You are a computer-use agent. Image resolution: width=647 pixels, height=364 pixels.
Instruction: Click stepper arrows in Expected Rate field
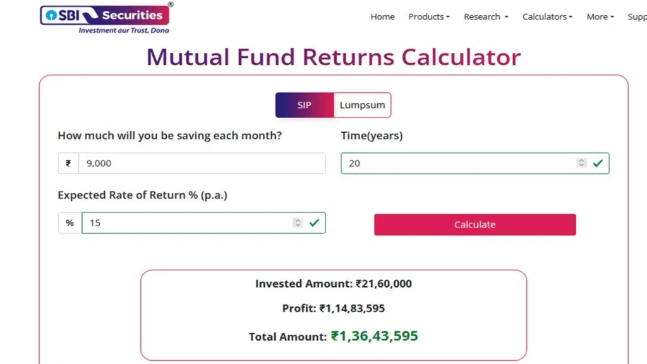click(x=298, y=222)
